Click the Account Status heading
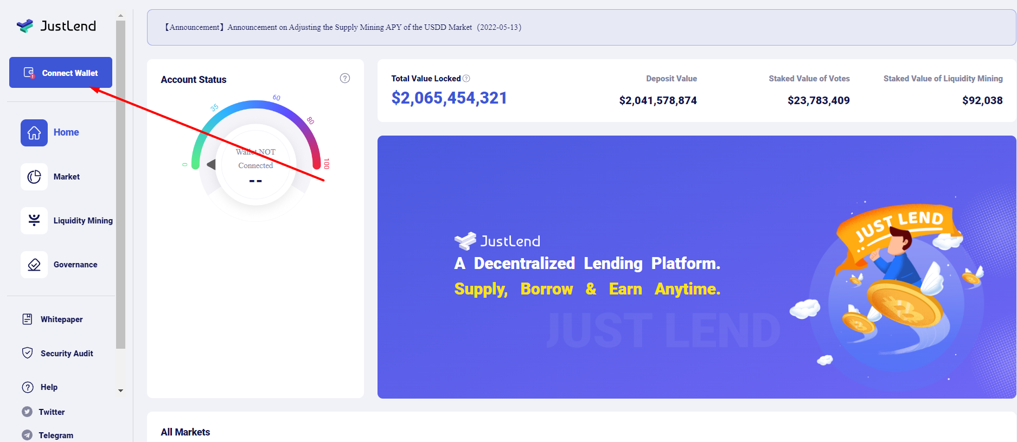Viewport: 1017px width, 442px height. [194, 80]
